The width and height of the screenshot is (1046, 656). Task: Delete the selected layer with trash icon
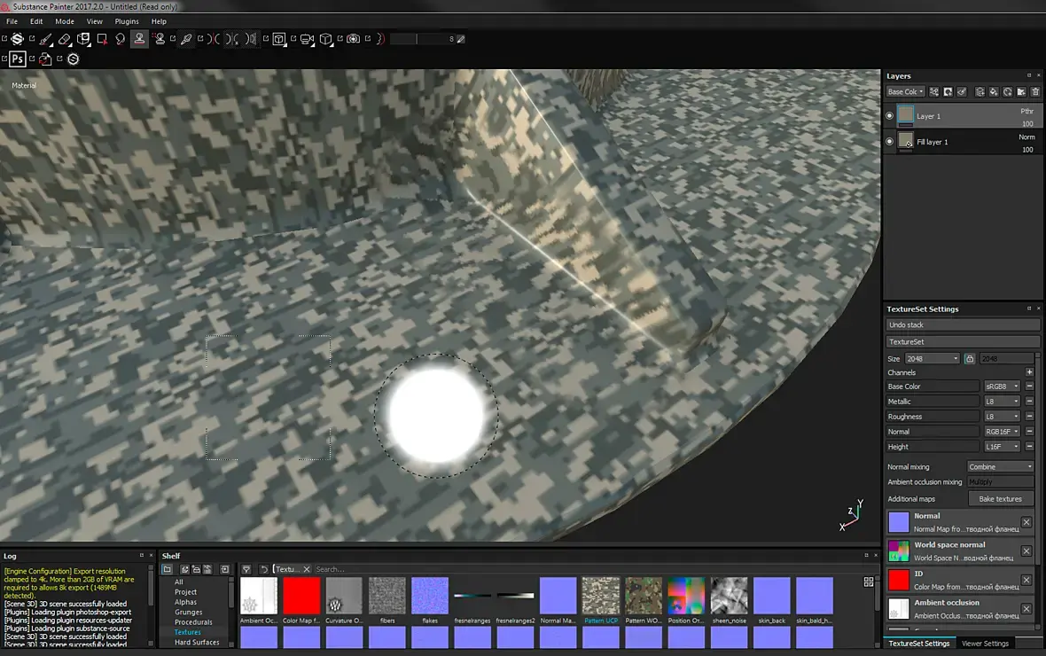[x=1035, y=92]
